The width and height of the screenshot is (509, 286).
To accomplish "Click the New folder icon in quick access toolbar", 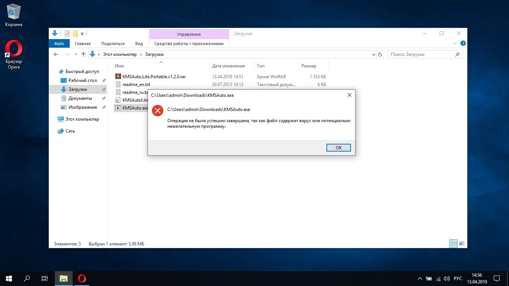I will (75, 34).
